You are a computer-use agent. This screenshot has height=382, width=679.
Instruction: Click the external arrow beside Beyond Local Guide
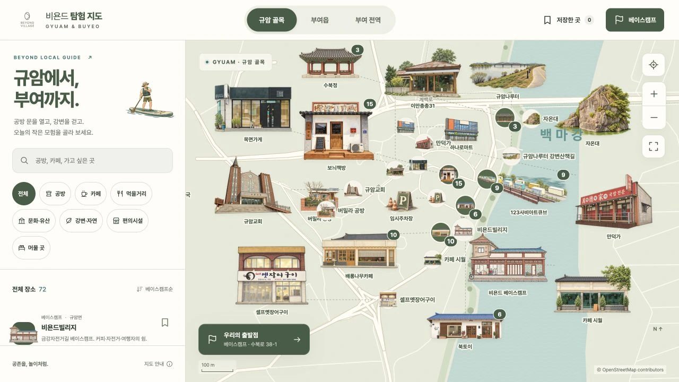pyautogui.click(x=90, y=57)
